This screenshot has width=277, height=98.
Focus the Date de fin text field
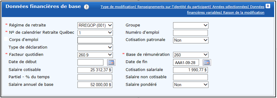pyautogui.click(x=186, y=62)
